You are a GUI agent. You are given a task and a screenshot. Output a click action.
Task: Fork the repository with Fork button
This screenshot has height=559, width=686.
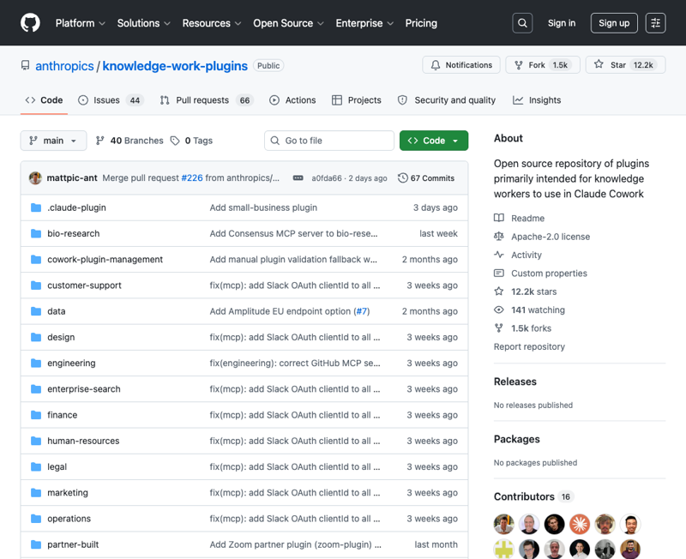[x=543, y=65]
